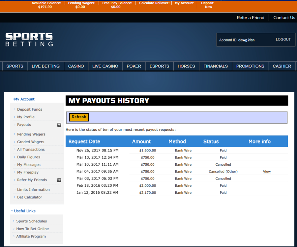Open the Bet Calculator

[x=30, y=197]
